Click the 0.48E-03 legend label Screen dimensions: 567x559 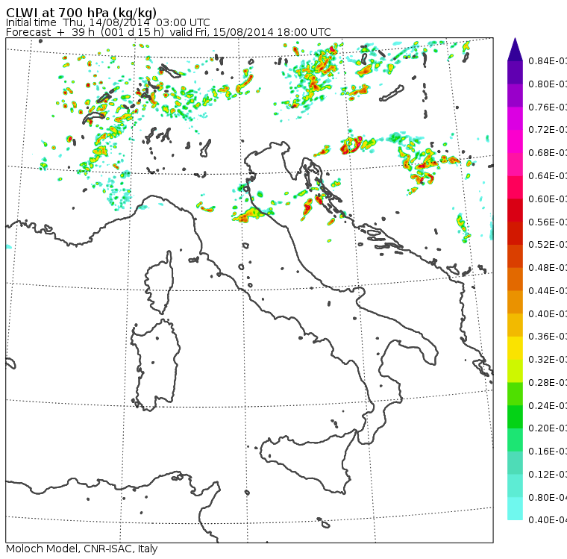(548, 268)
